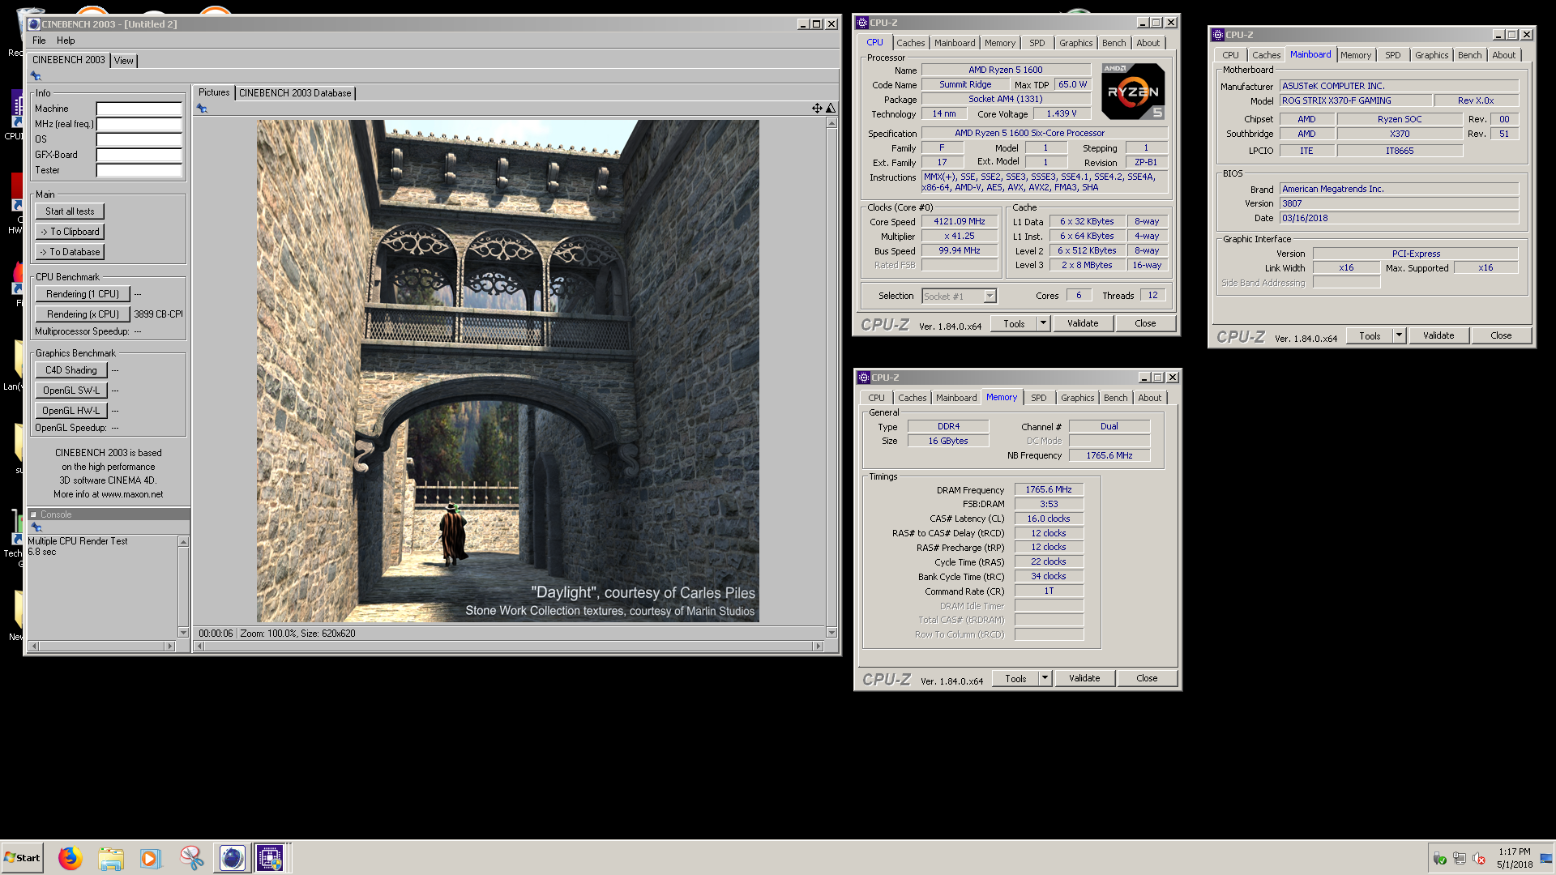Click the picture view scroll down arrow

pyautogui.click(x=831, y=633)
